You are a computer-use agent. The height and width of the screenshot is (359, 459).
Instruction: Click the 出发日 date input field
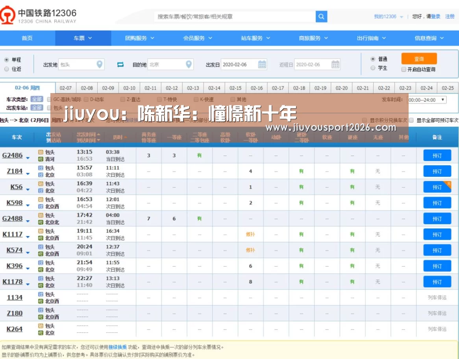coord(244,64)
